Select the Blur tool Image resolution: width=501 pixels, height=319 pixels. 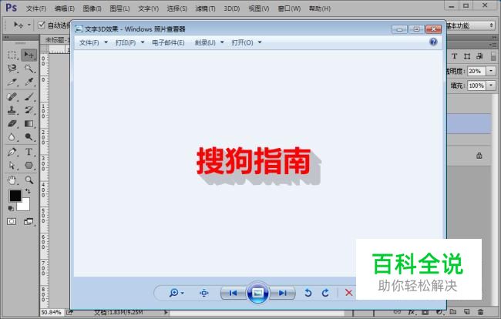tap(12, 137)
